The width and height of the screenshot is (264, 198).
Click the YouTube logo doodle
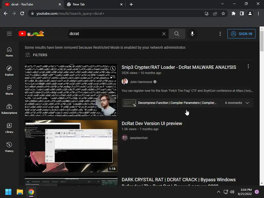tap(31, 34)
